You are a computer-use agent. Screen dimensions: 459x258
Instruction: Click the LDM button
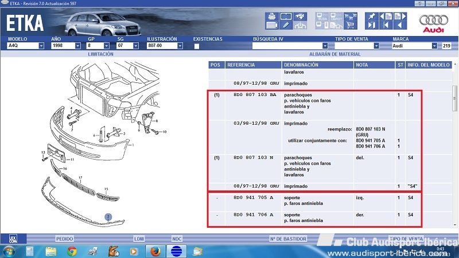[x=139, y=239]
